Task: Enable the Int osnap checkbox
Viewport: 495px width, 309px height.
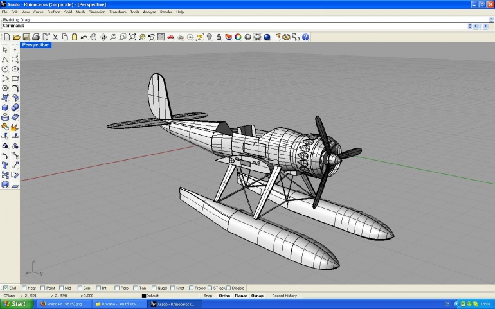Action: (98, 288)
